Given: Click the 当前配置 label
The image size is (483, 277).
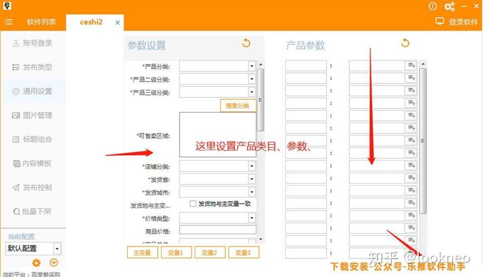Looking at the screenshot, I should click(x=21, y=237).
